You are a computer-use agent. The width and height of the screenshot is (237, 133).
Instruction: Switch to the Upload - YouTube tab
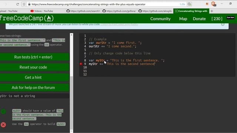click(x=9, y=11)
